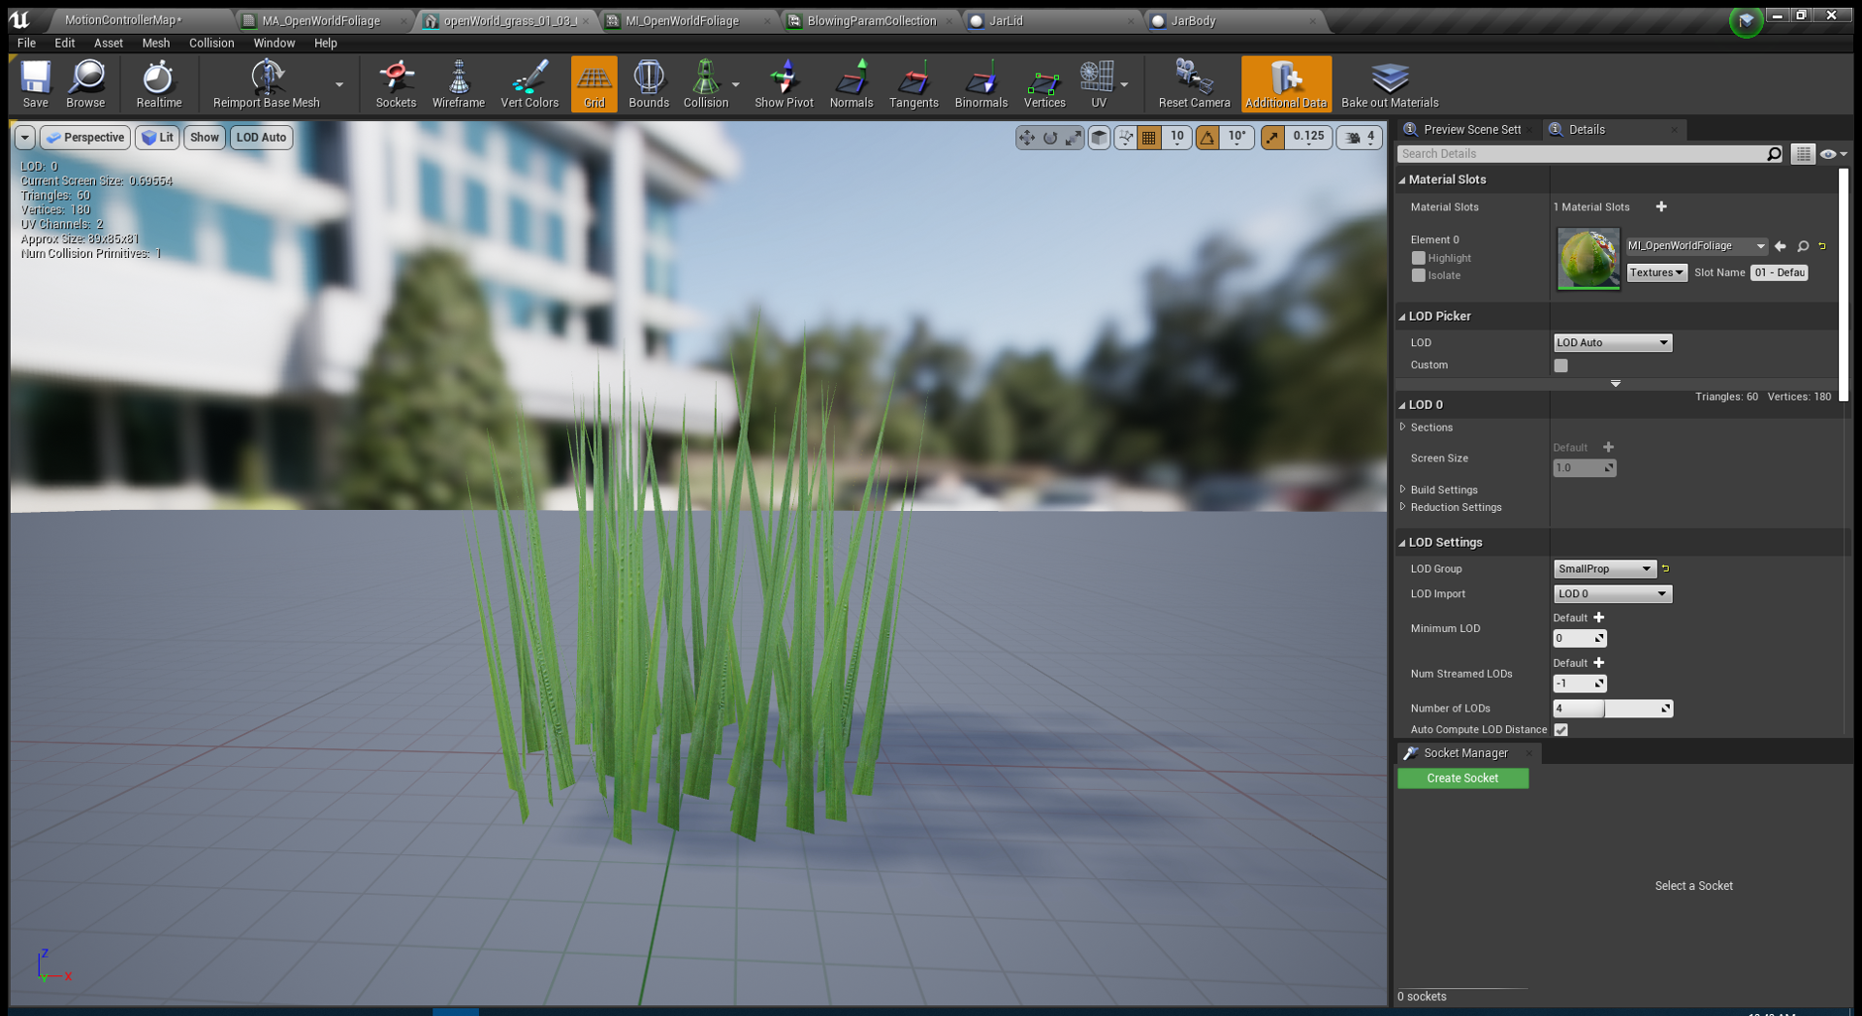Open Perspective view type menu

[85, 138]
